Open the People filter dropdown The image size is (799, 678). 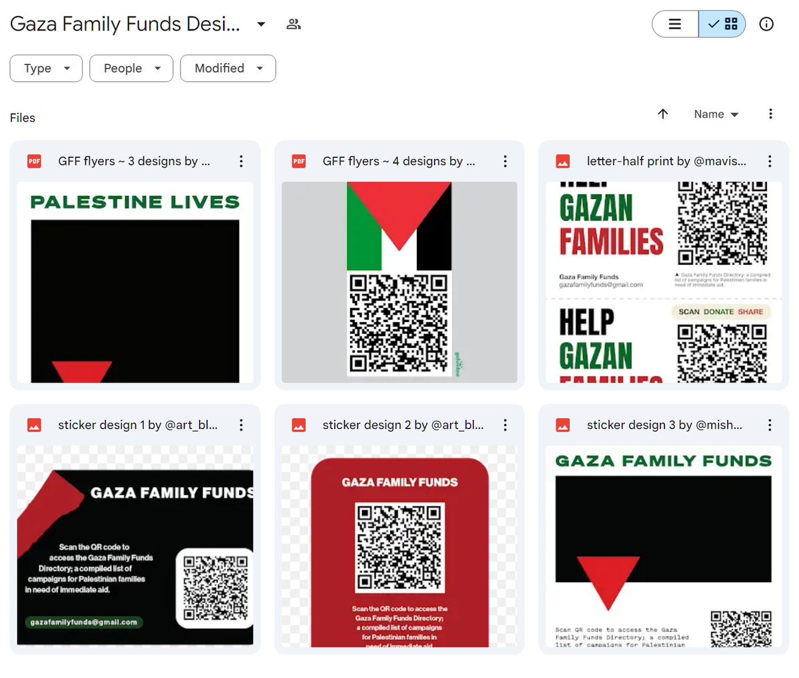132,68
